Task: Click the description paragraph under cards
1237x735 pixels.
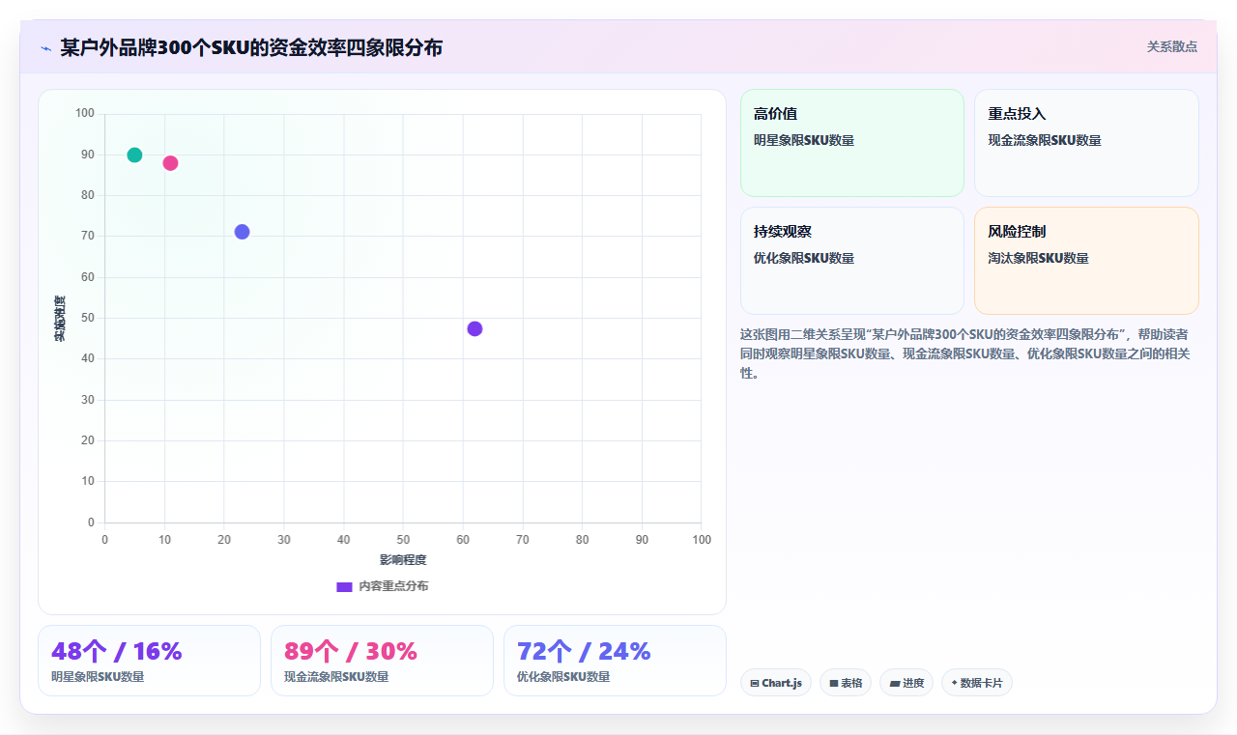Action: [x=968, y=353]
